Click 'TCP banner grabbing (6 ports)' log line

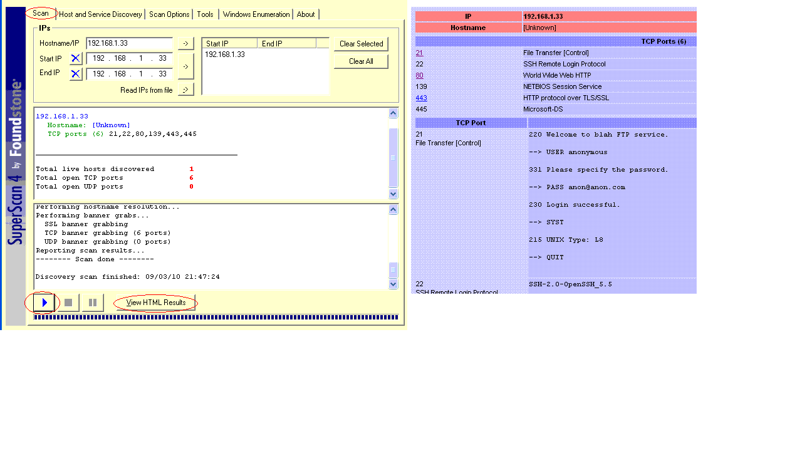click(107, 233)
